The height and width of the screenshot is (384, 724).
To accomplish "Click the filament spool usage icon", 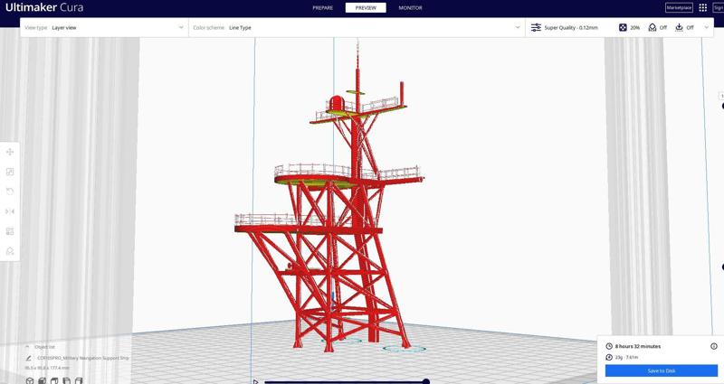I will coord(609,357).
